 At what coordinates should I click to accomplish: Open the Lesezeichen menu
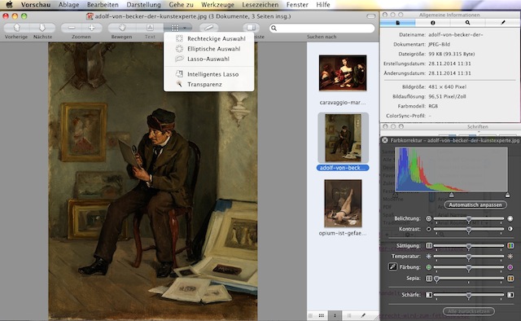[260, 5]
